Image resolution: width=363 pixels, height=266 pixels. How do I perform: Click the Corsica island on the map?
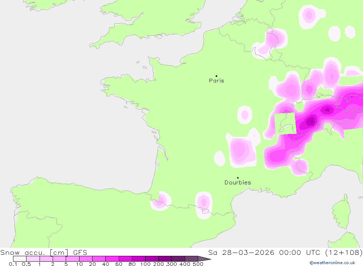tap(341, 211)
